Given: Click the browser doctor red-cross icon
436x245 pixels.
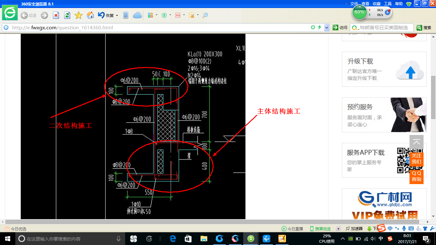Looking at the screenshot, I should pos(338,229).
